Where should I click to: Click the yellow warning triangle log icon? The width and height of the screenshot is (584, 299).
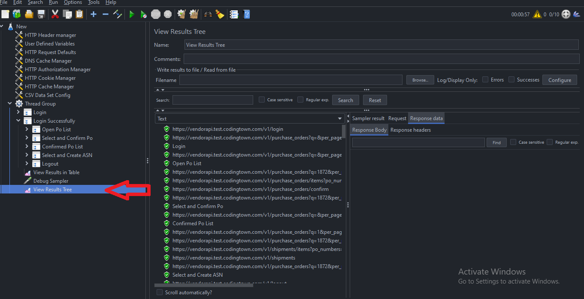(537, 14)
